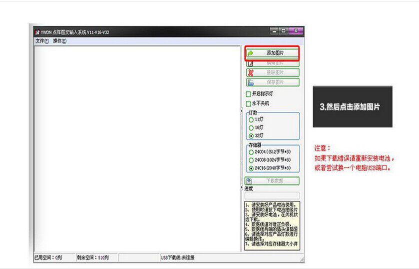Close the YWDN window
This screenshot has height=269, width=419.
[x=296, y=31]
